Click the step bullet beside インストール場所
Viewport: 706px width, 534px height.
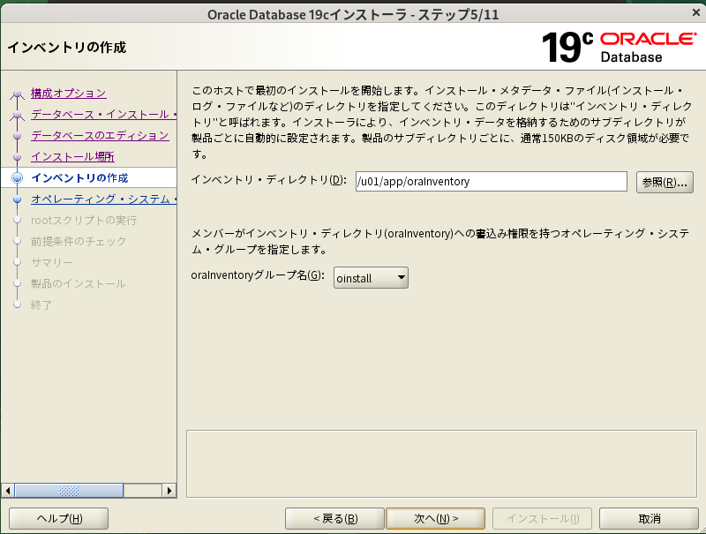(17, 157)
